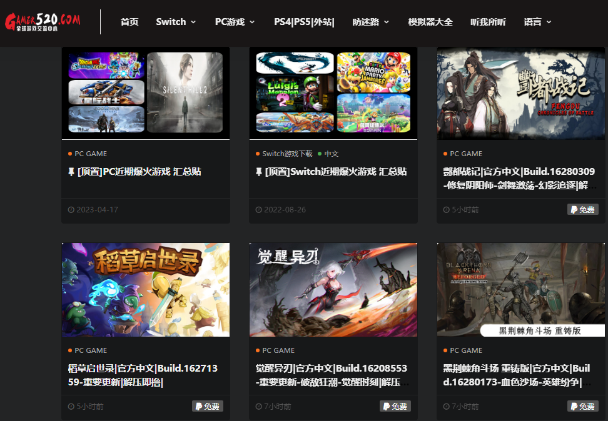
Task: Click clock icon on 黑荆棘角斗场 card footer
Action: point(447,407)
